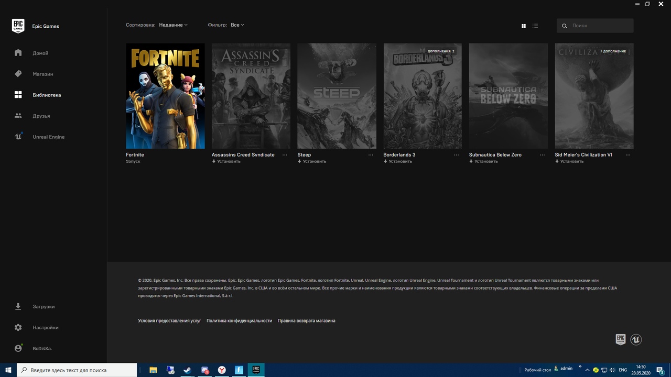Image resolution: width=671 pixels, height=377 pixels.
Task: Click the search magnifier icon
Action: pyautogui.click(x=565, y=26)
